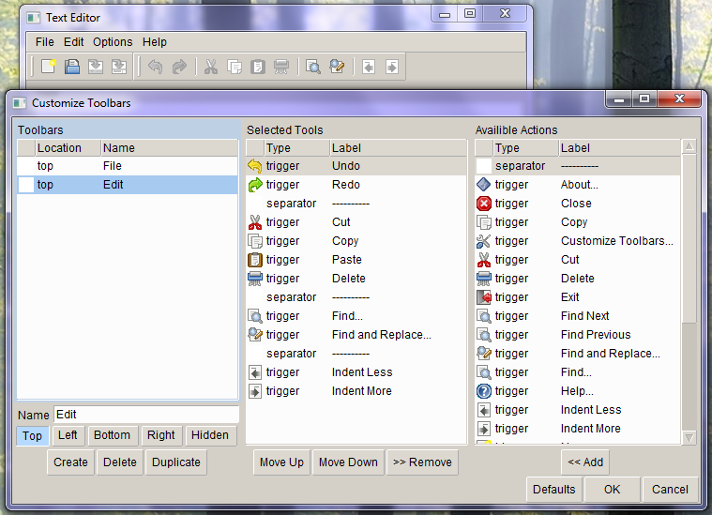Set toolbar location to Bottom
The image size is (712, 515).
point(113,435)
